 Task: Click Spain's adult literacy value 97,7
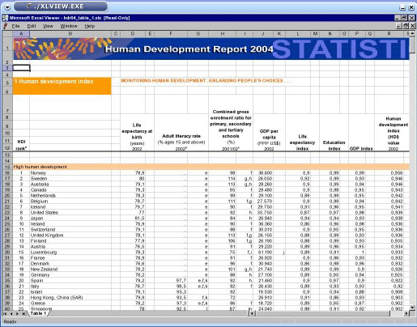(x=181, y=281)
